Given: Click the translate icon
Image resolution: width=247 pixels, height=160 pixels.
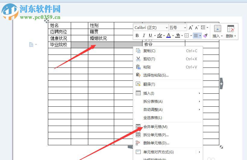Looking at the screenshot, I should click(138, 84).
